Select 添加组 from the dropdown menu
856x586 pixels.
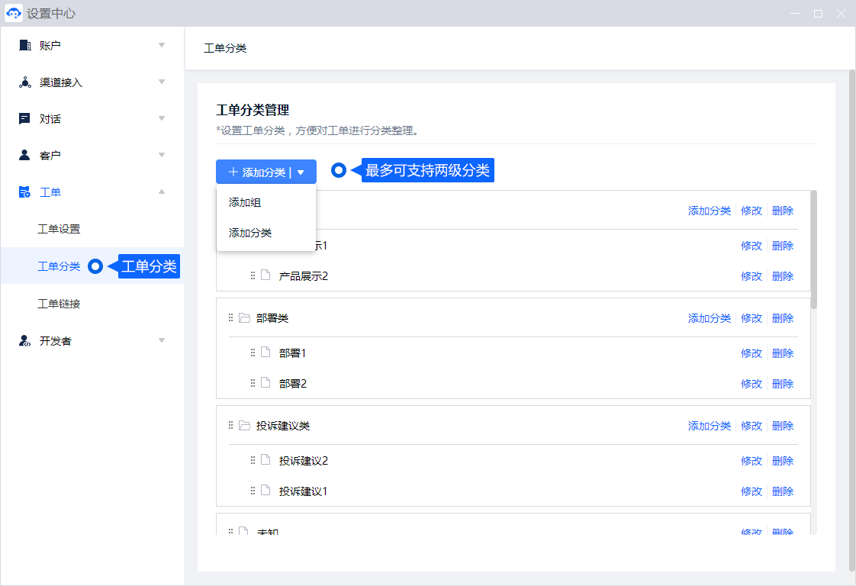245,202
